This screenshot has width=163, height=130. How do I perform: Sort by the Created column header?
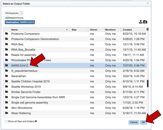coord(127,30)
